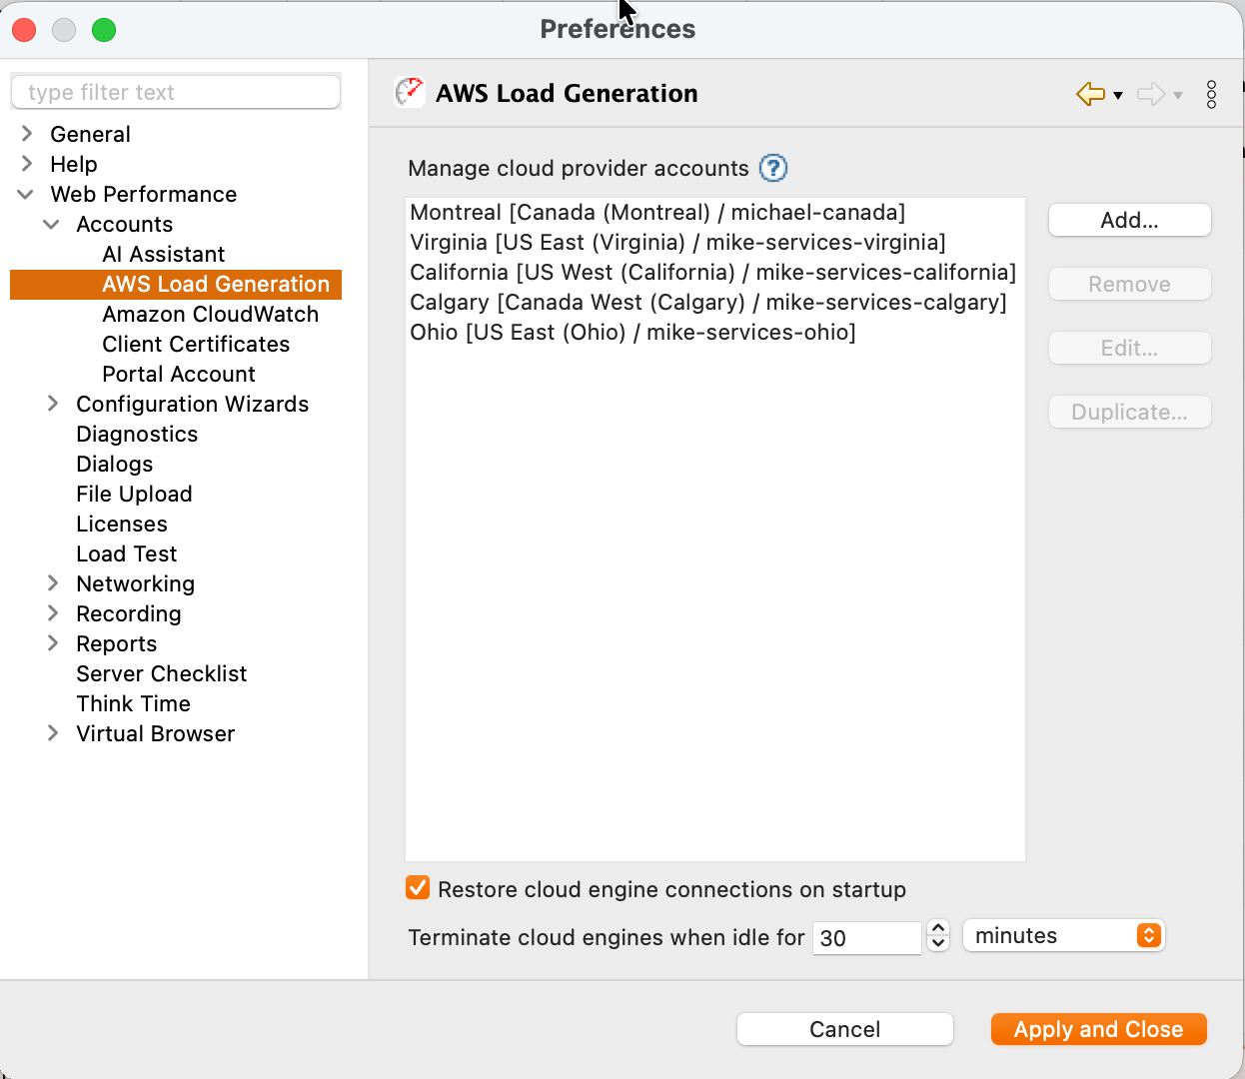
Task: Collapse the Web Performance tree node
Action: tap(26, 194)
